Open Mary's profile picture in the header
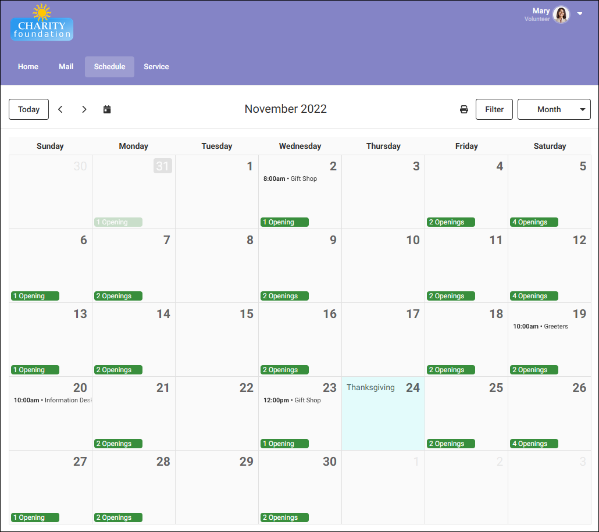 (x=560, y=15)
